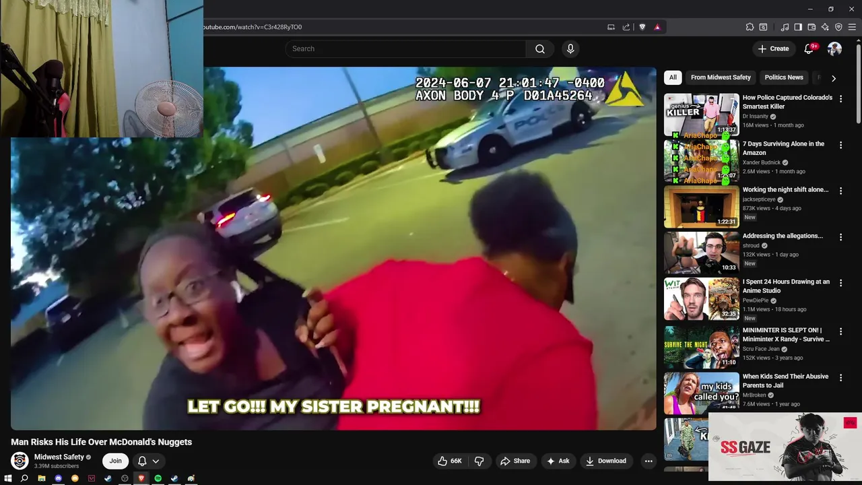Go to jacksepticeye channel name
Viewport: 862px width, 485px height.
[759, 199]
